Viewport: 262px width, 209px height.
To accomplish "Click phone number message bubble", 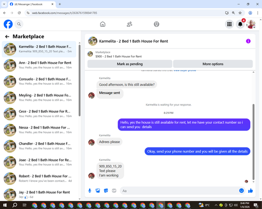I will (110, 171).
